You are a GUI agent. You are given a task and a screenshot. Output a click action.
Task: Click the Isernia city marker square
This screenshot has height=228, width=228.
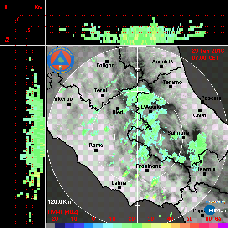(x=205, y=174)
